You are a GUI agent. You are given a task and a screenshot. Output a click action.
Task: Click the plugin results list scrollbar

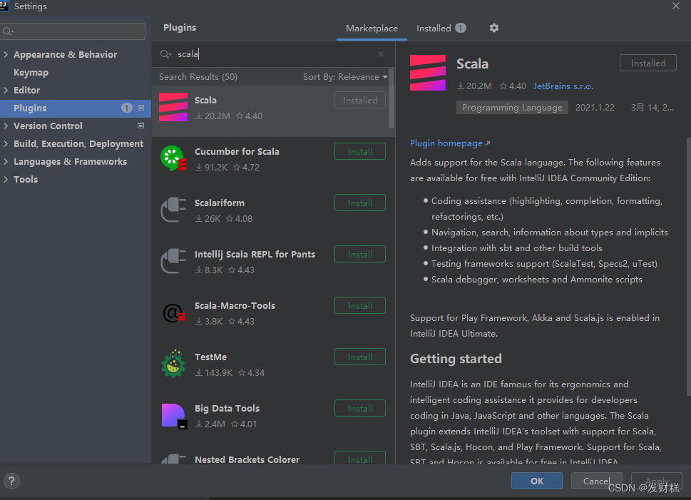(391, 98)
